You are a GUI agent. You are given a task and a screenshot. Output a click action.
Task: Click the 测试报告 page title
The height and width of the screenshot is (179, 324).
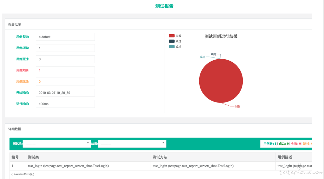164,6
